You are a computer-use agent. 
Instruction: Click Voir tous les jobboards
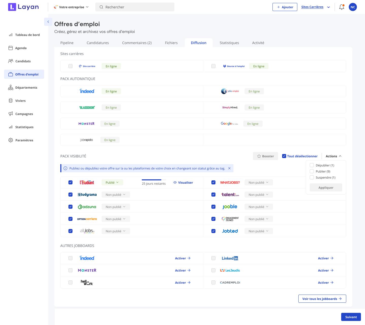point(322,299)
